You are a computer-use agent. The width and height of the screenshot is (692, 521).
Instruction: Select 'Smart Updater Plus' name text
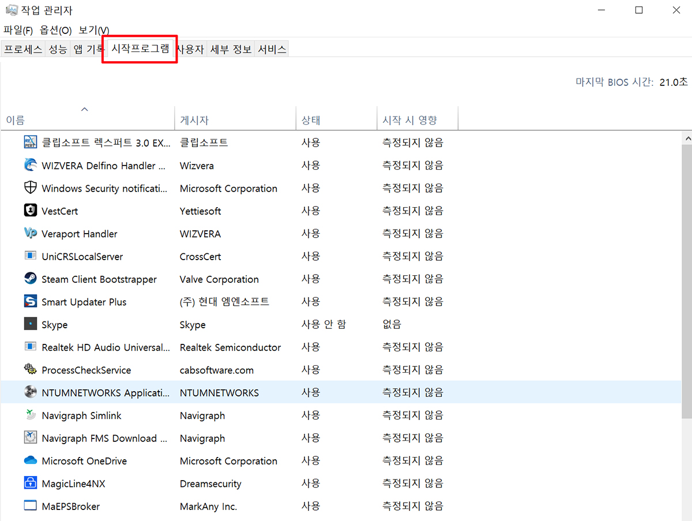tap(84, 302)
